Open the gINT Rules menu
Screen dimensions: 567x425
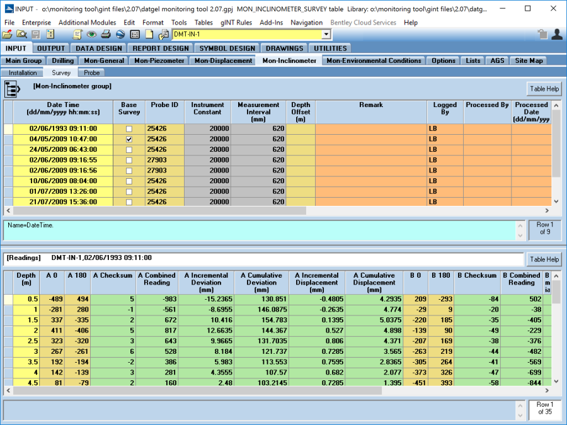tap(236, 23)
